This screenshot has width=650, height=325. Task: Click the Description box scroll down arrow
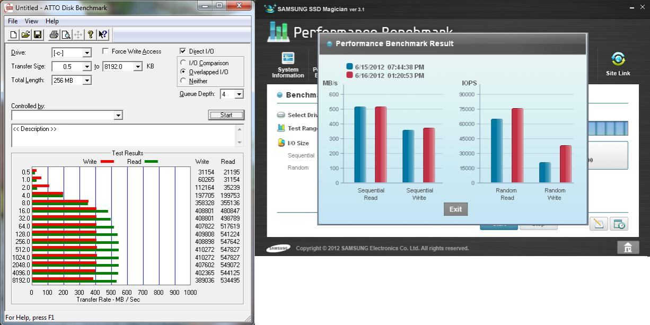(x=239, y=142)
